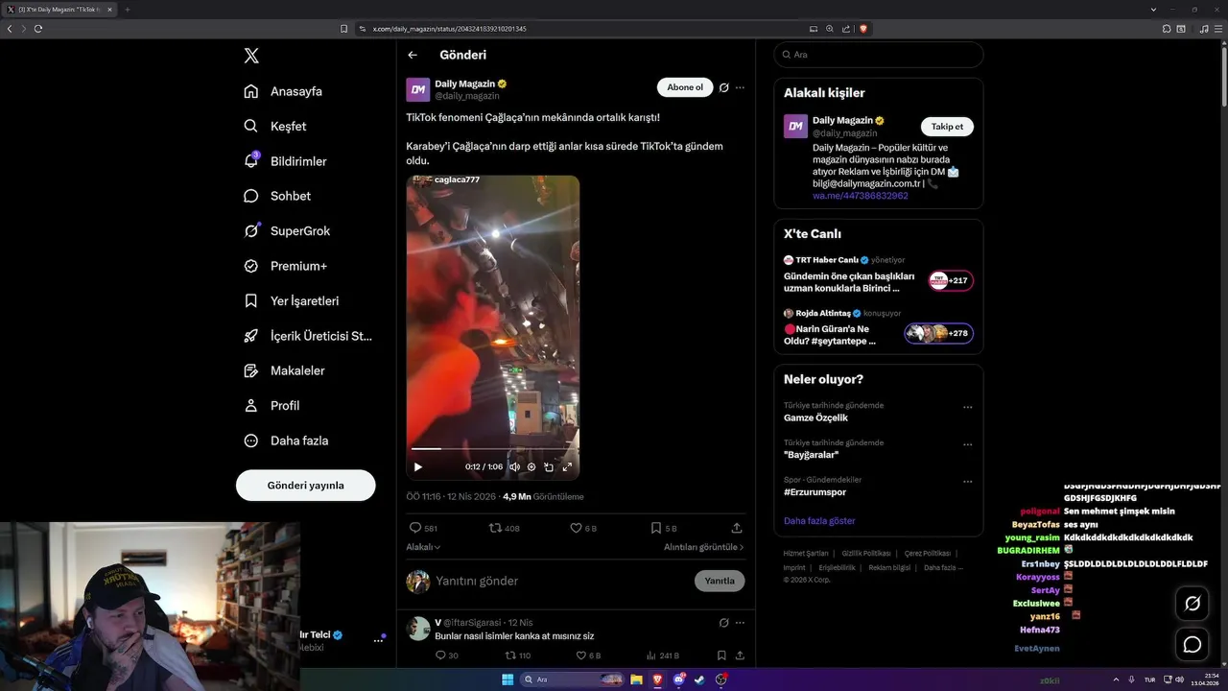Image resolution: width=1228 pixels, height=691 pixels.
Task: Click Alıntıları görüntüle link
Action: pyautogui.click(x=704, y=547)
